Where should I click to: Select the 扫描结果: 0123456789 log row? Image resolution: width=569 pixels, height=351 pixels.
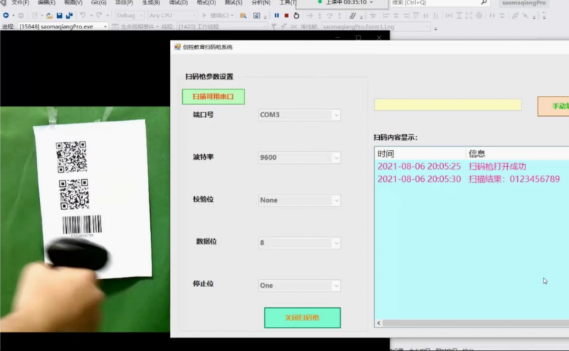coord(472,179)
